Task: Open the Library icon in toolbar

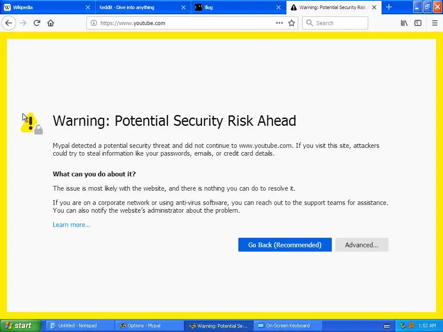Action: pyautogui.click(x=404, y=23)
